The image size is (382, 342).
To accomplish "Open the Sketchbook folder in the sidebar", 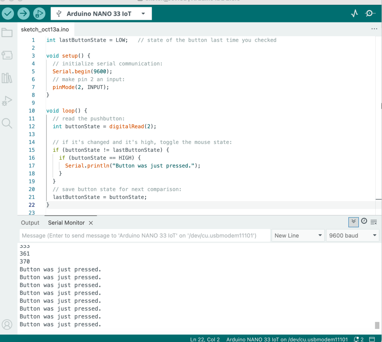I will 7,33.
